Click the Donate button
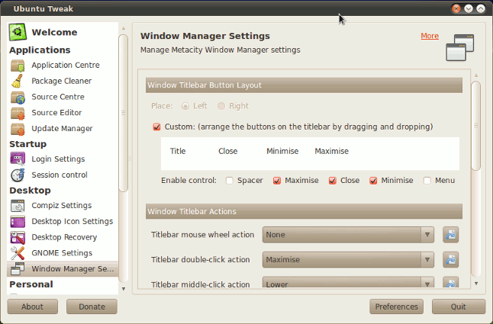The height and width of the screenshot is (324, 493). point(92,306)
